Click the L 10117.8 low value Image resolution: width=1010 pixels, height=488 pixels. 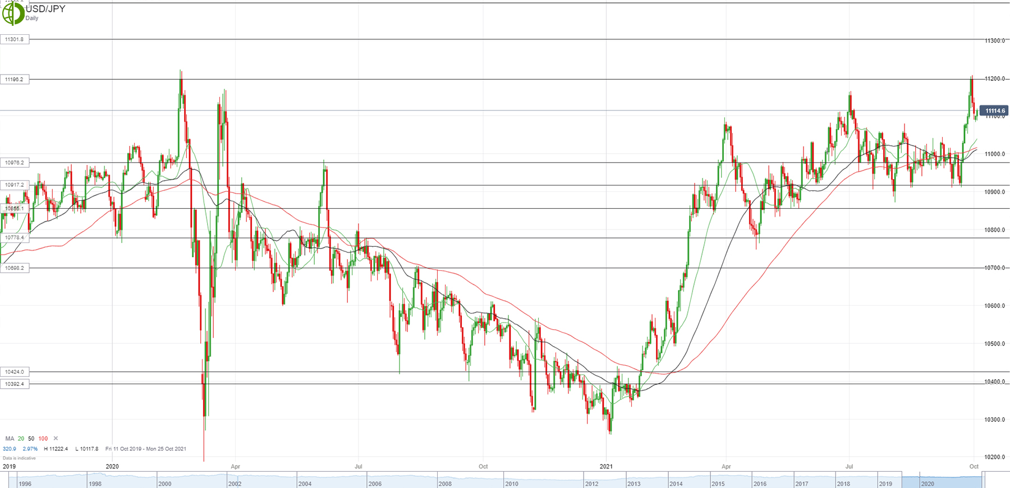tap(86, 449)
